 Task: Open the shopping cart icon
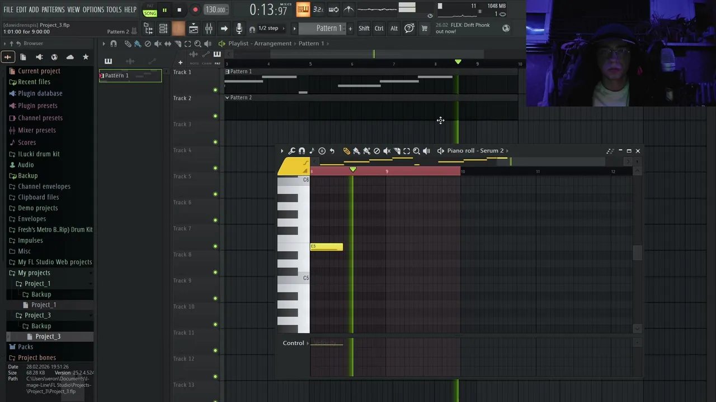pyautogui.click(x=425, y=28)
